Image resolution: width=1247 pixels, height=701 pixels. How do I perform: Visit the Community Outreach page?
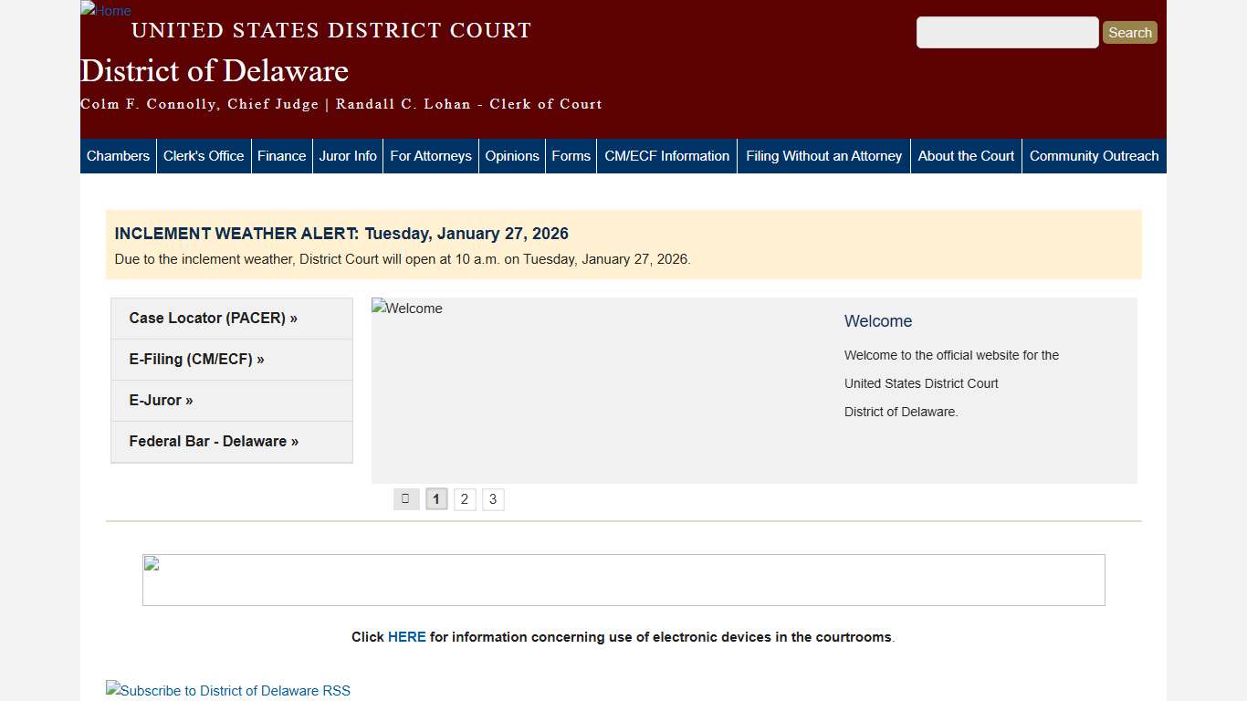1094,155
